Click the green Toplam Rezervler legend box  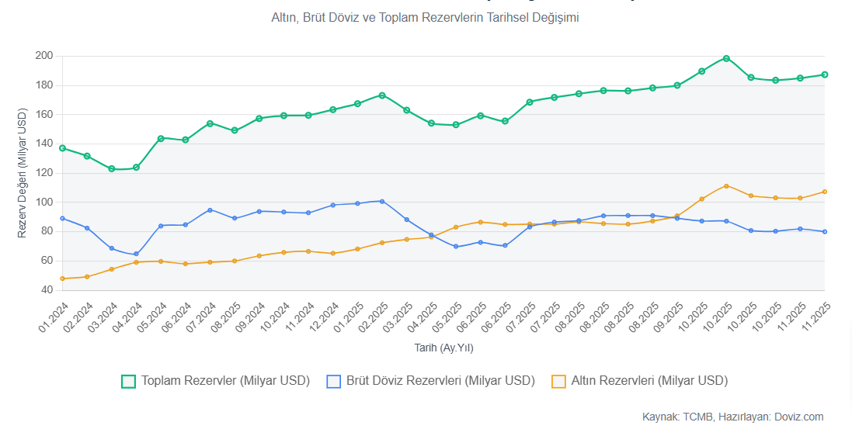click(129, 381)
